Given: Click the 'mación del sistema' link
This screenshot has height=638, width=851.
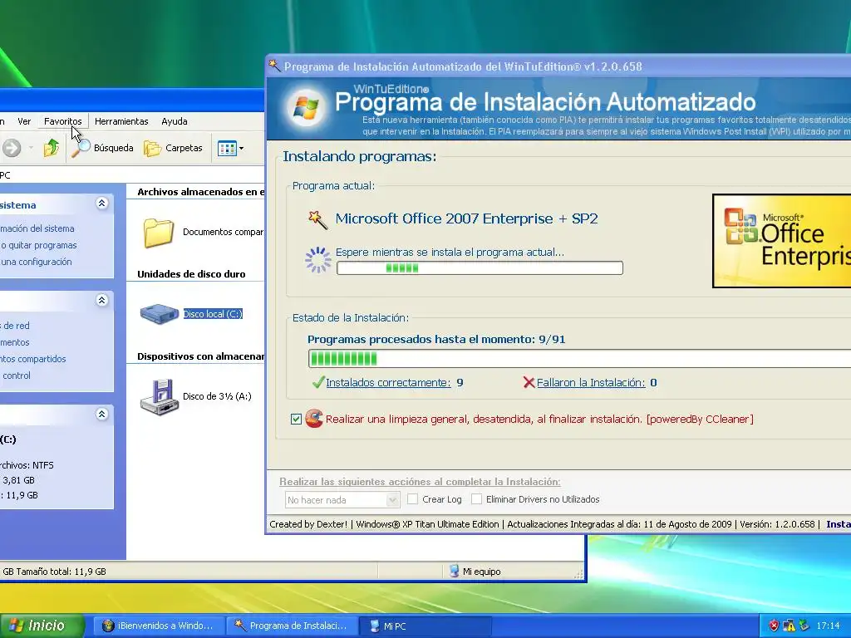Looking at the screenshot, I should (x=37, y=228).
